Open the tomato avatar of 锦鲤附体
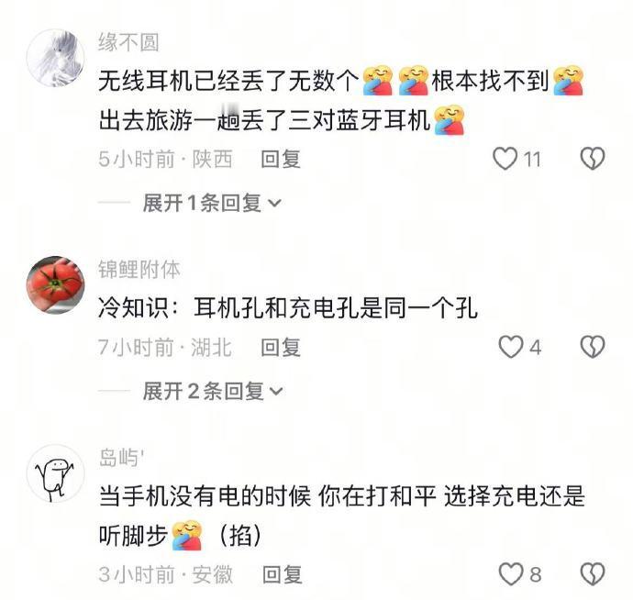633x600 pixels. 56,285
